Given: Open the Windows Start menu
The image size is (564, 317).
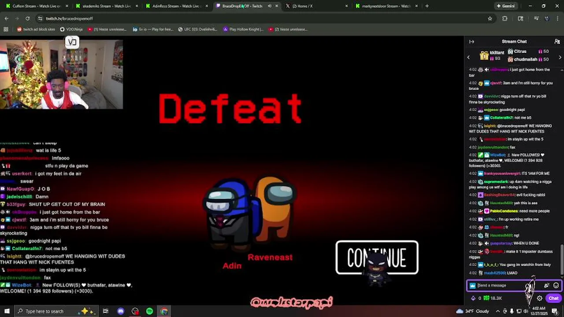Looking at the screenshot, I should coord(7,311).
